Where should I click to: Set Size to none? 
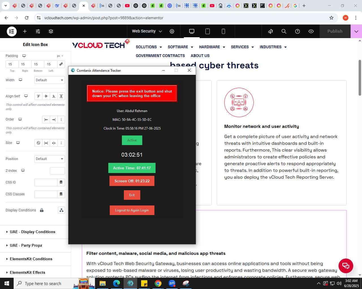click(38, 143)
